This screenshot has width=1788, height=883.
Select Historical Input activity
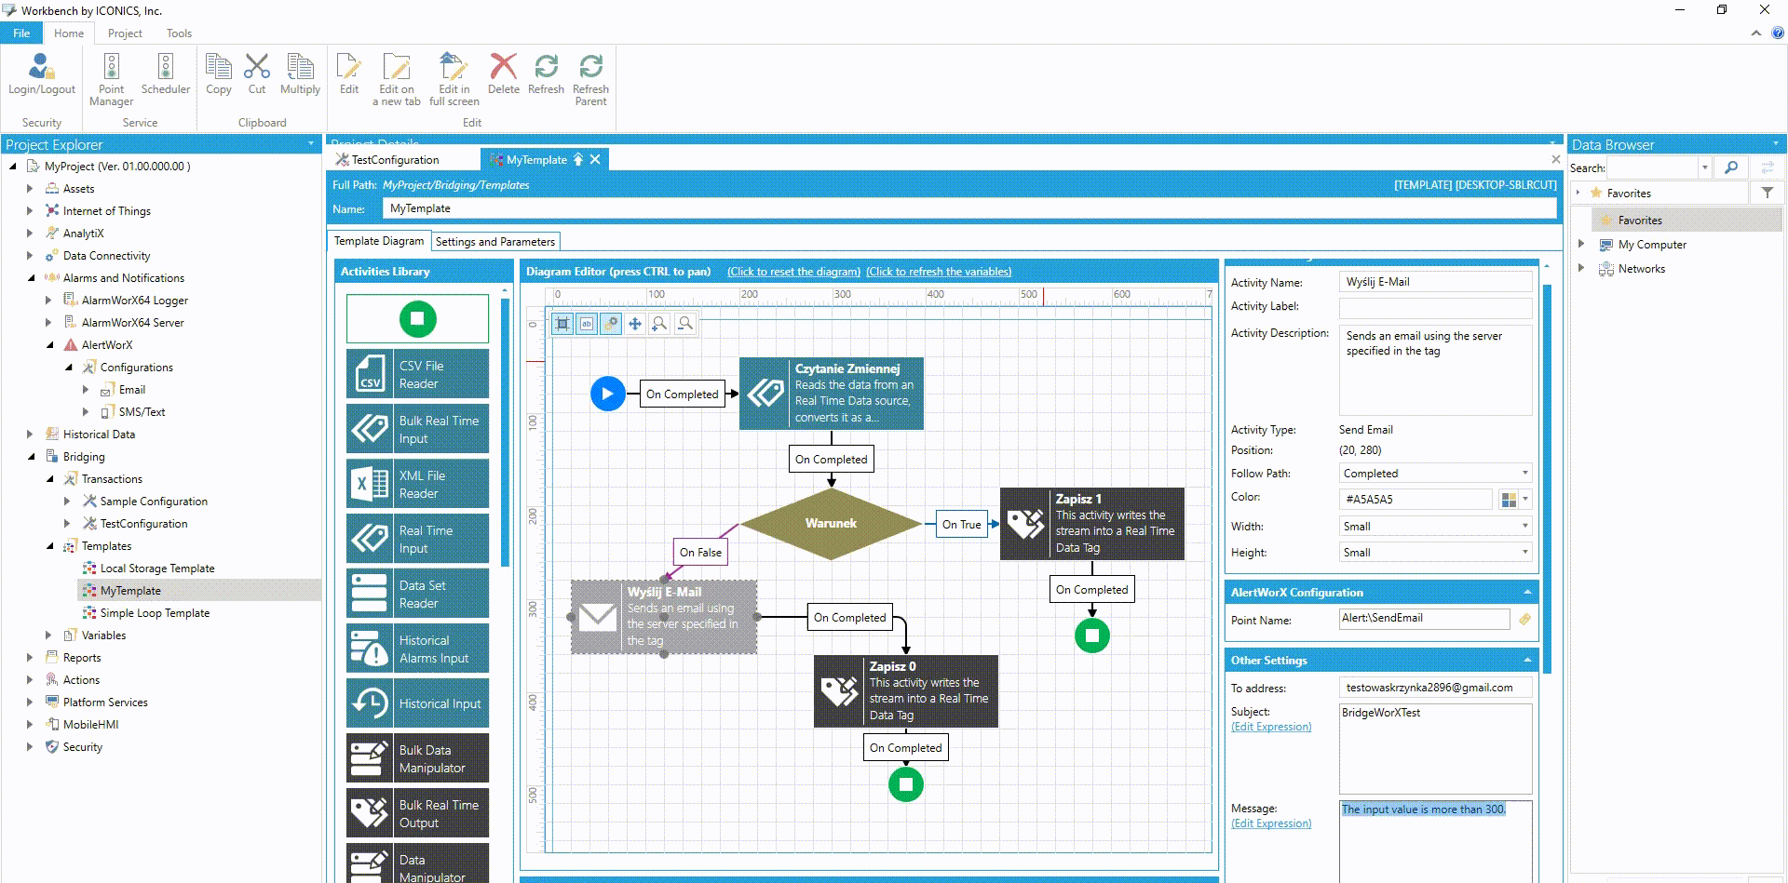417,703
